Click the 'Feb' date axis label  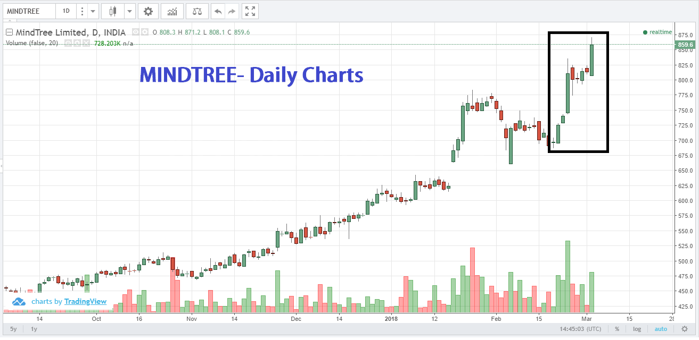point(496,319)
